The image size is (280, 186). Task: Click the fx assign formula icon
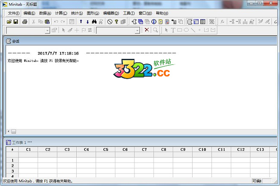tap(222, 22)
